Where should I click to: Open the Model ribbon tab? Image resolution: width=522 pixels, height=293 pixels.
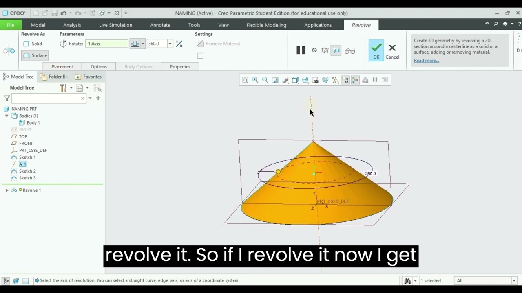pyautogui.click(x=38, y=25)
